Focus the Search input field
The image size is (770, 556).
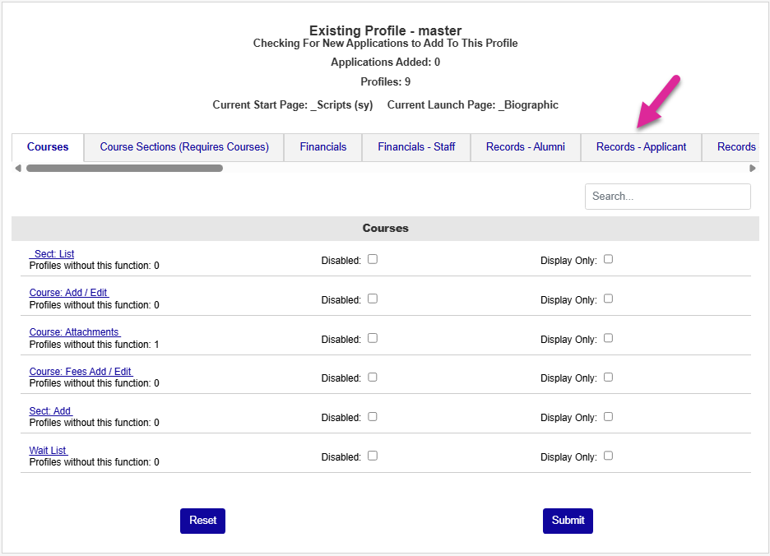[x=667, y=197]
